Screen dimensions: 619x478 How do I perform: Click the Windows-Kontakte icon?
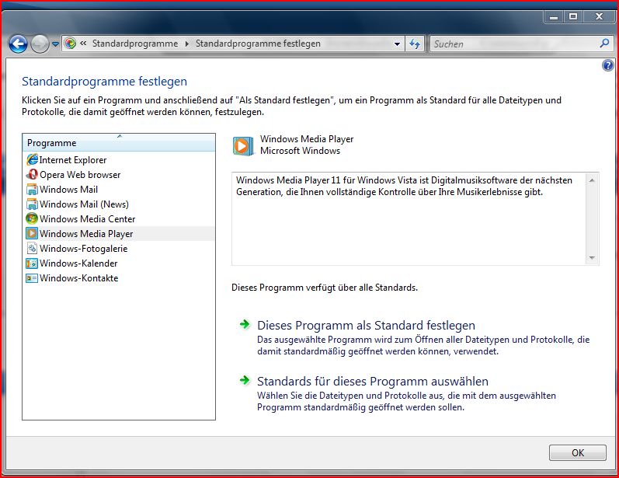[x=32, y=278]
